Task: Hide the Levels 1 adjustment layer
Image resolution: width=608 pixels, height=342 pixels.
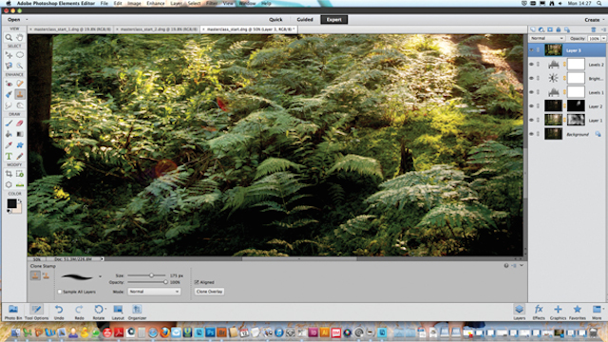Action: pyautogui.click(x=532, y=92)
